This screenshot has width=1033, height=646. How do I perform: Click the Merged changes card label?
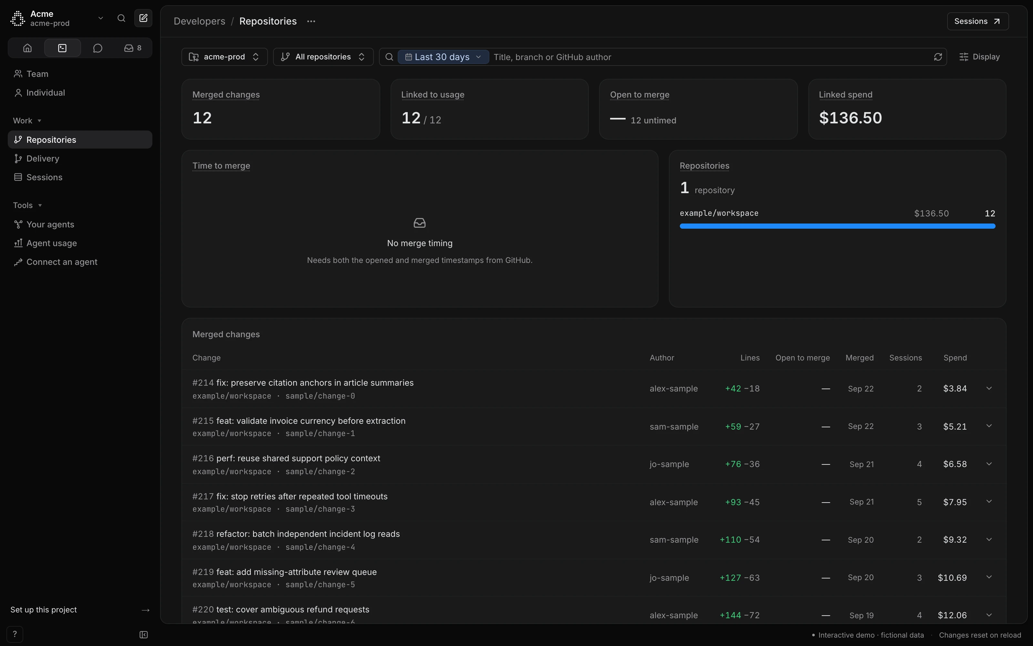click(x=226, y=95)
